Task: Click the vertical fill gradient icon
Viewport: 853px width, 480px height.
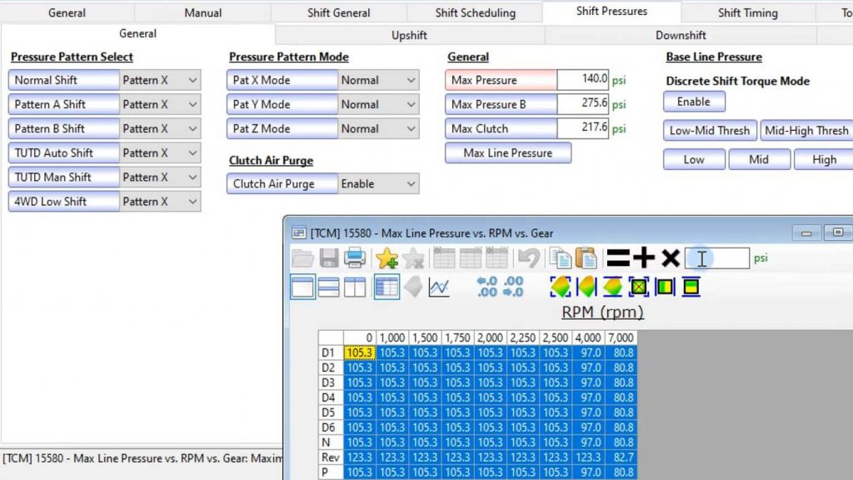Action: click(691, 287)
